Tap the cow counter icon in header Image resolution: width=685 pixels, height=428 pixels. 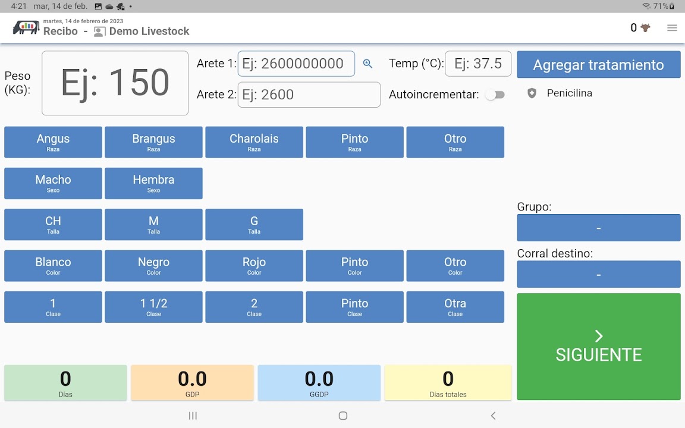[x=645, y=28]
